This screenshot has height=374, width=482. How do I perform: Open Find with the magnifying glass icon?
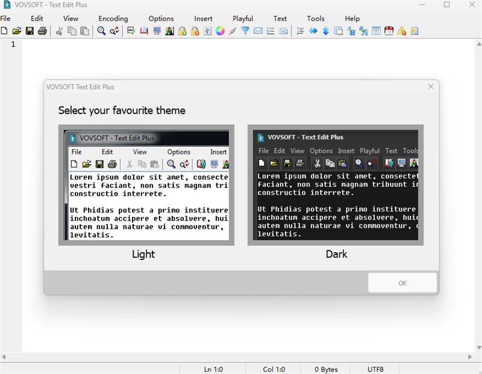pos(101,31)
